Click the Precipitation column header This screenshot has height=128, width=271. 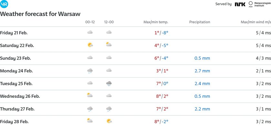[x=200, y=22]
